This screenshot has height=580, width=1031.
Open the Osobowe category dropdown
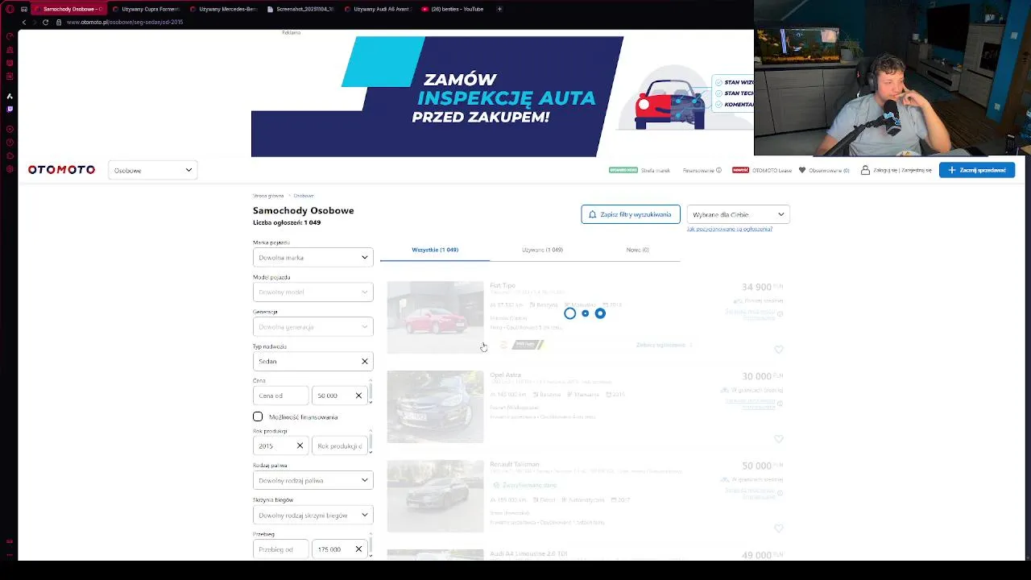[152, 170]
